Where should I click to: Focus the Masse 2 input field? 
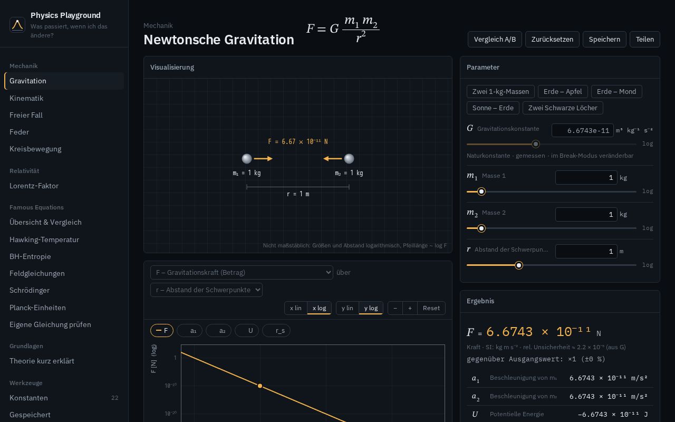pos(586,214)
